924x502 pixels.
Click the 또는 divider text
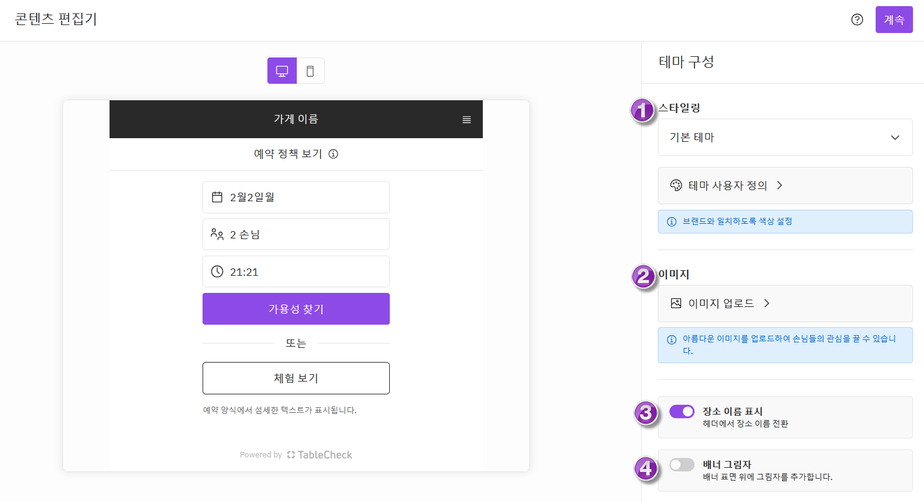coord(296,344)
